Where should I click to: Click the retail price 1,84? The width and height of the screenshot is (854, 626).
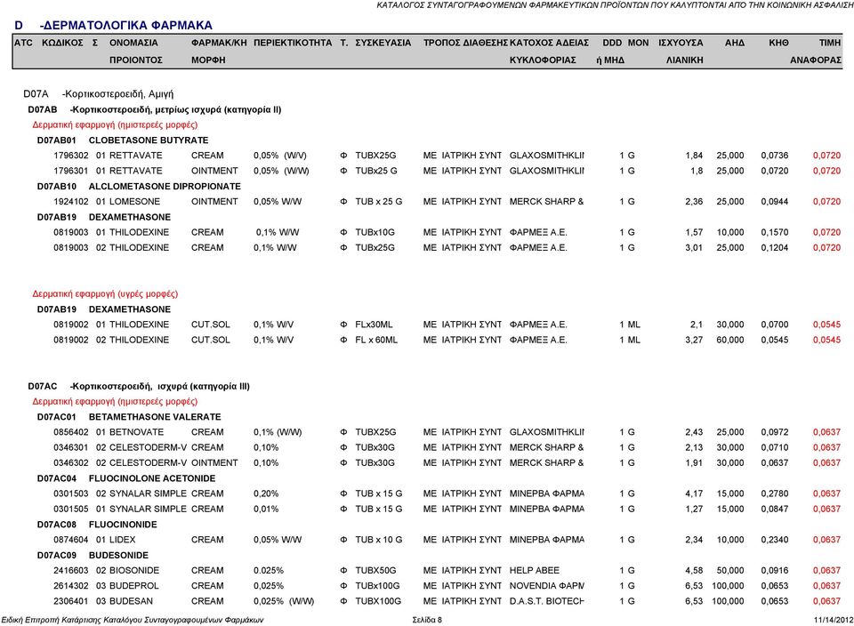694,156
